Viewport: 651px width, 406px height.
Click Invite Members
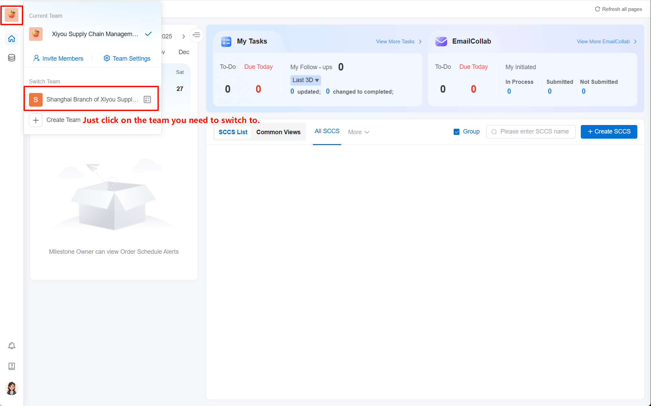58,59
